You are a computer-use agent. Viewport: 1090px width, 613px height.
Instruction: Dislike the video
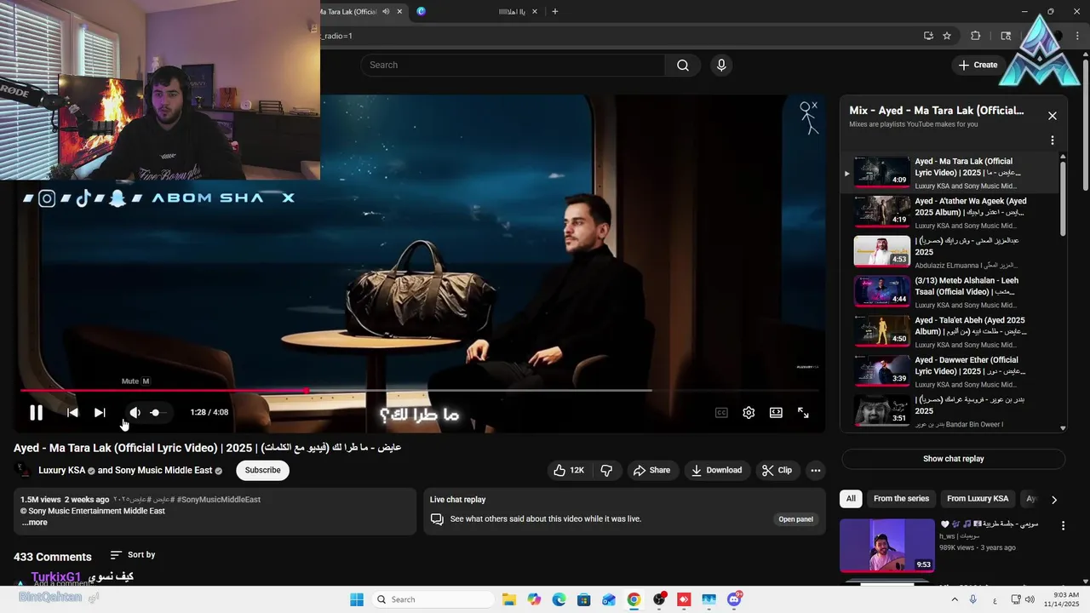(x=606, y=470)
